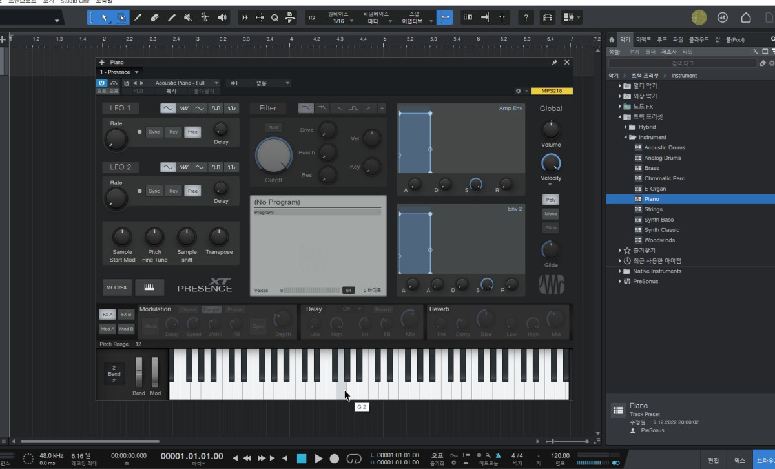Select the Listen (speaker) tool

(x=222, y=17)
